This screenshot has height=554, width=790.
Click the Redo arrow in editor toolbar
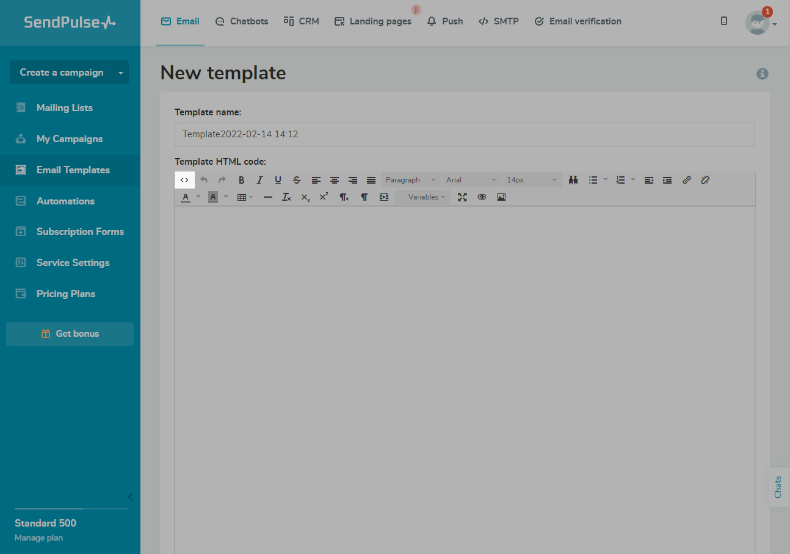pyautogui.click(x=222, y=180)
